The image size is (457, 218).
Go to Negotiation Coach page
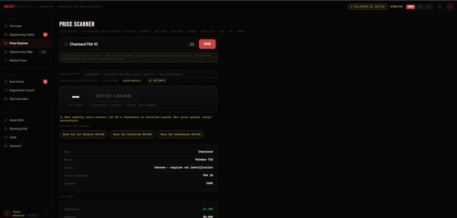(x=22, y=90)
